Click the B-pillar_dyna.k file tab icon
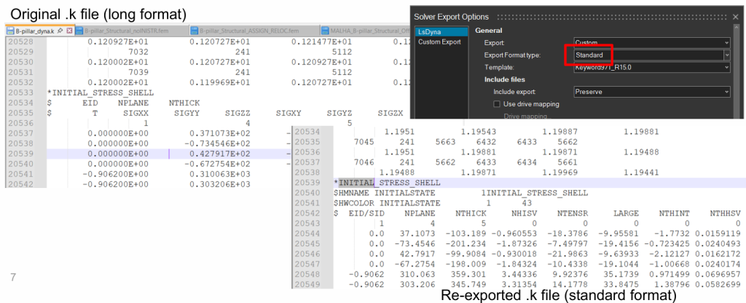Image resolution: width=746 pixels, height=303 pixels. (11, 31)
